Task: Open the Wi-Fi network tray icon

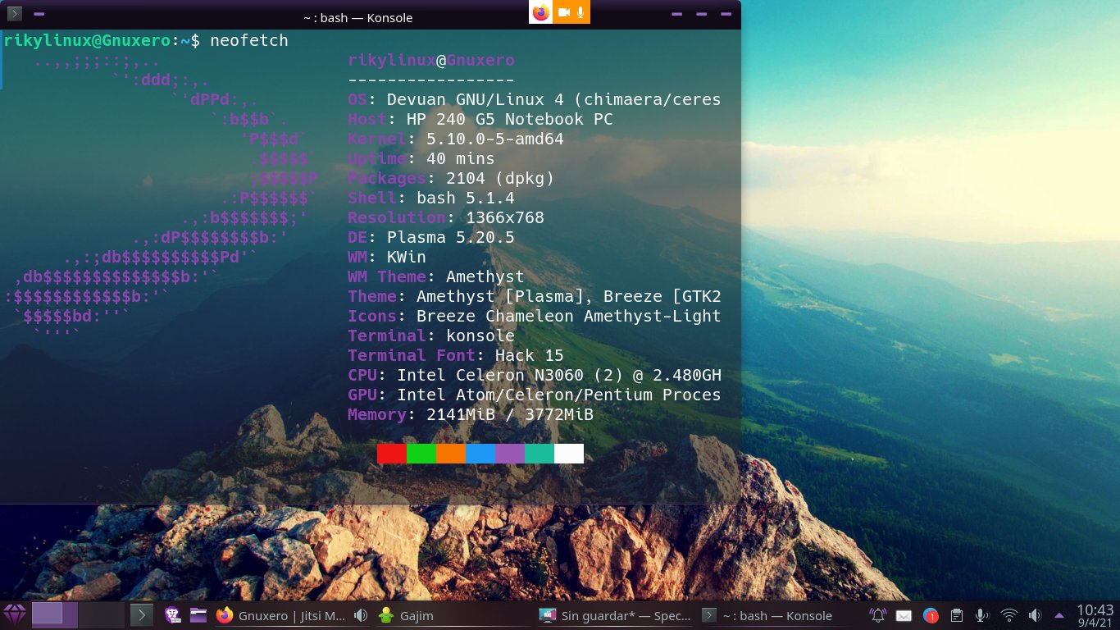Action: (1009, 615)
